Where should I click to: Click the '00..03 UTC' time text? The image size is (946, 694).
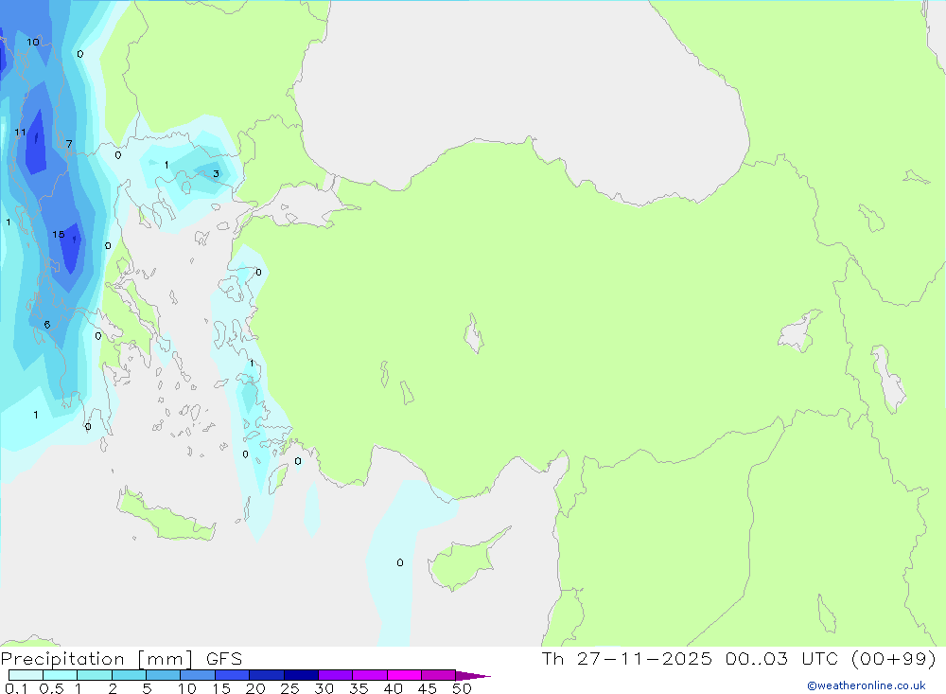tap(782, 658)
